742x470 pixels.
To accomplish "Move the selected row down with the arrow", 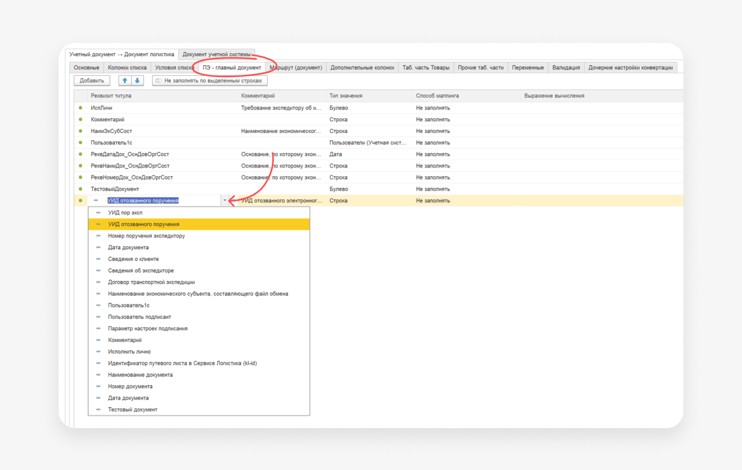I will (x=137, y=81).
